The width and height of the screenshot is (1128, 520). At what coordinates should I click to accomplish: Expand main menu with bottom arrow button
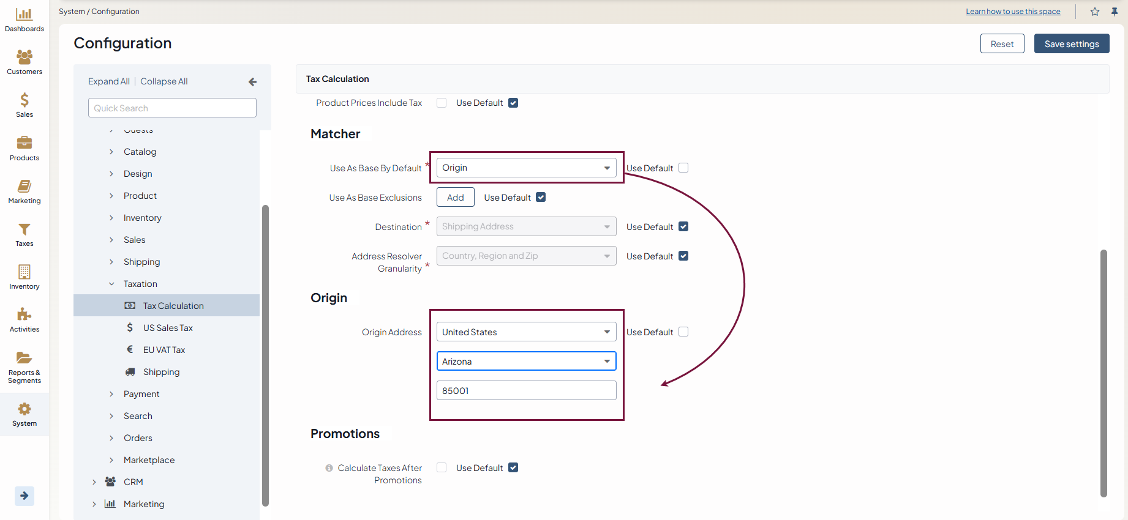tap(24, 496)
